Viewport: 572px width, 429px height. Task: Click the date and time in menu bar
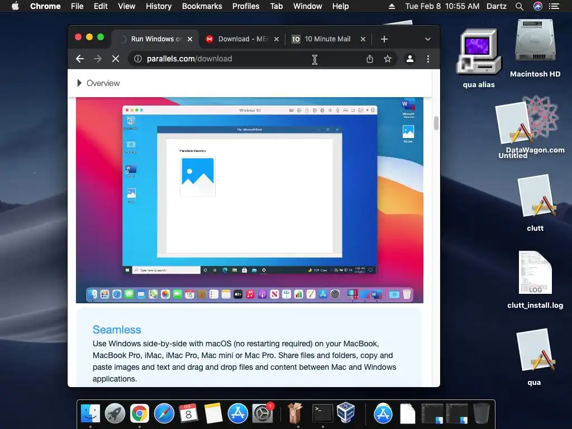(442, 6)
